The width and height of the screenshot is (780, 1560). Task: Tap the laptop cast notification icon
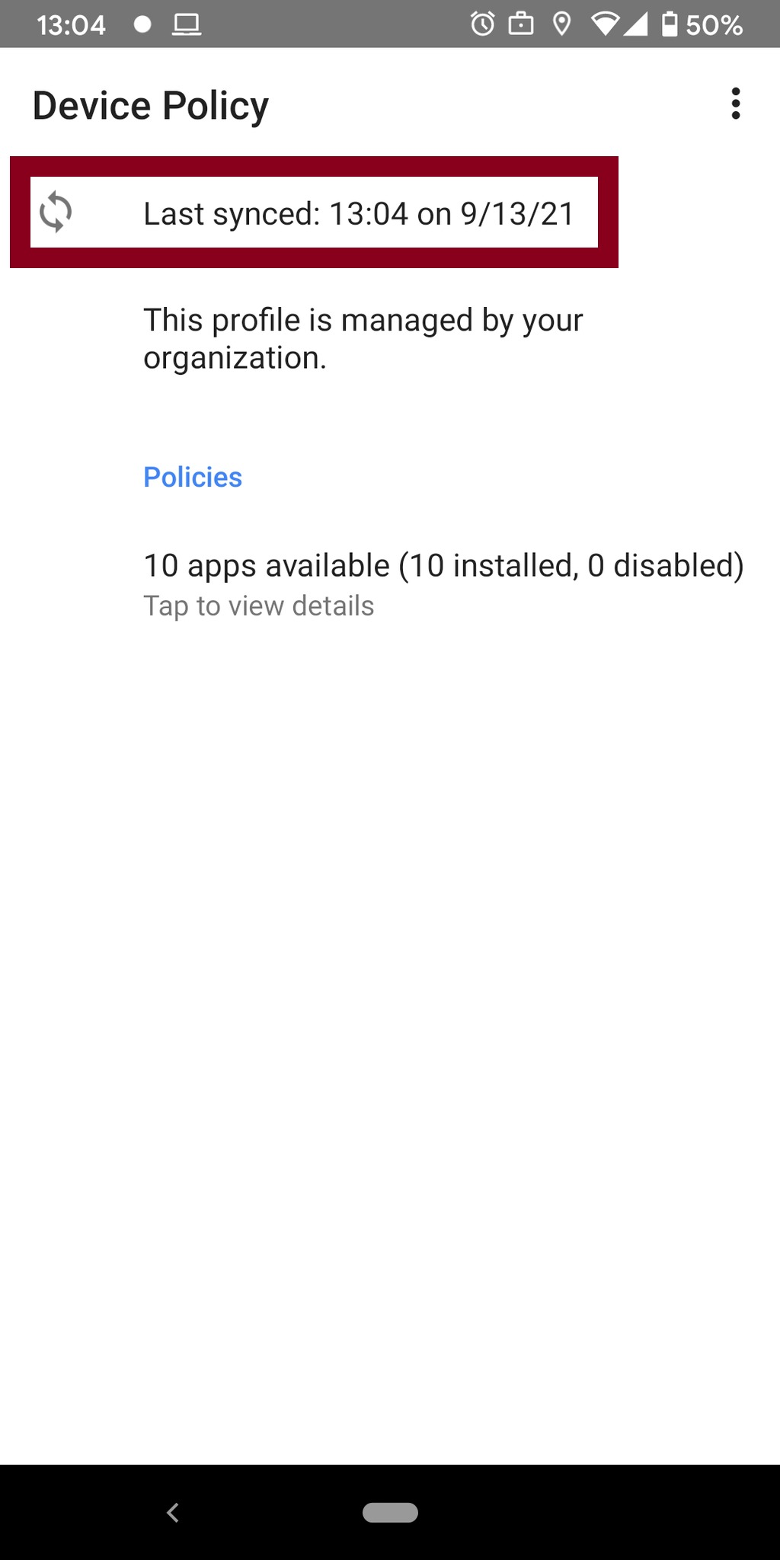187,25
